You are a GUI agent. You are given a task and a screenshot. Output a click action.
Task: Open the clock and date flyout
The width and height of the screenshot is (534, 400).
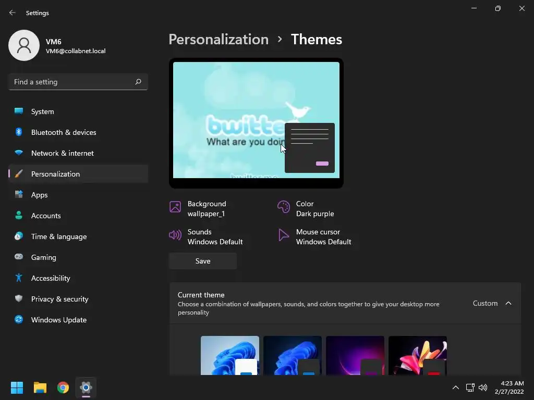tap(509, 387)
